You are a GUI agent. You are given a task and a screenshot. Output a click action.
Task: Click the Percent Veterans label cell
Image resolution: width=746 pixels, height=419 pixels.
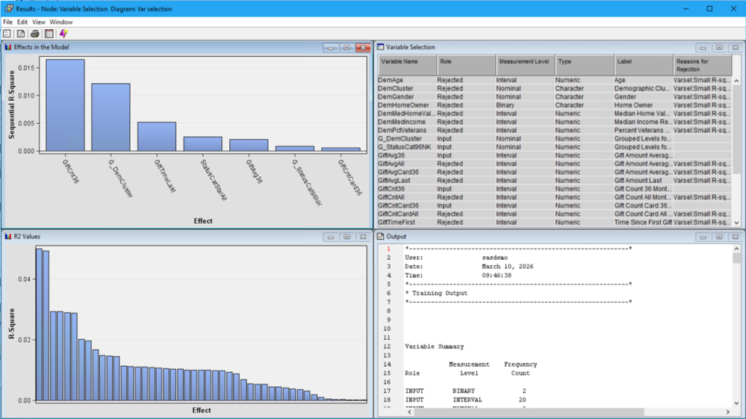point(643,130)
